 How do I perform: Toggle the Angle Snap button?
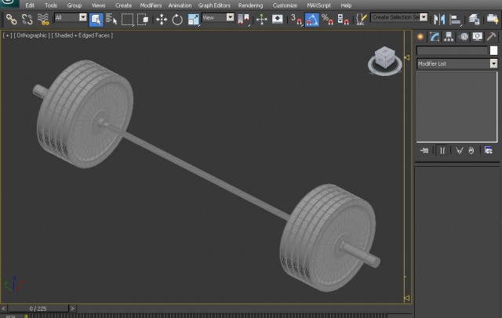coord(312,20)
